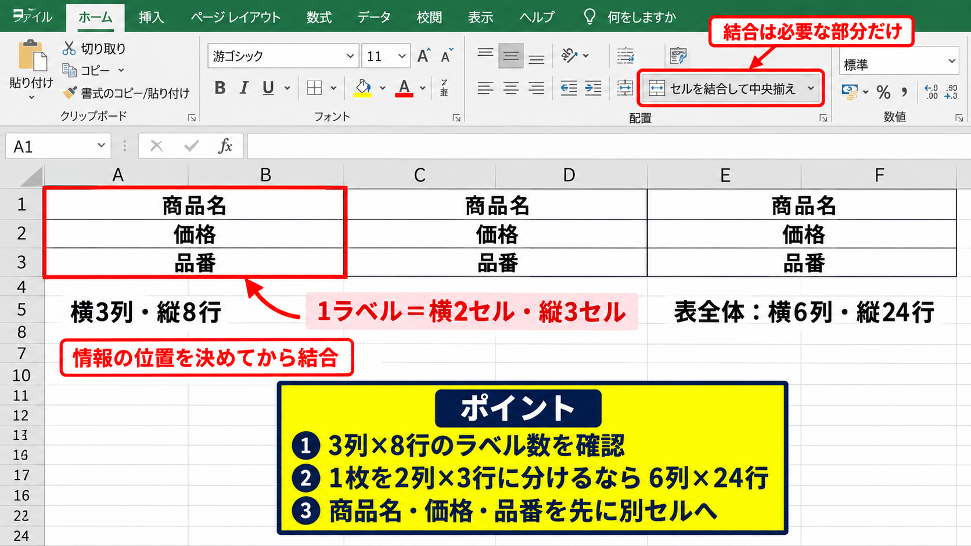Viewport: 971px width, 546px height.
Task: Click the percent style button
Action: (883, 92)
